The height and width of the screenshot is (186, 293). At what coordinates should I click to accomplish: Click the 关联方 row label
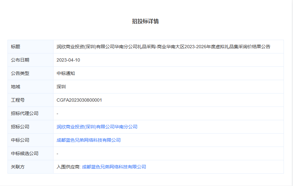click(18, 167)
